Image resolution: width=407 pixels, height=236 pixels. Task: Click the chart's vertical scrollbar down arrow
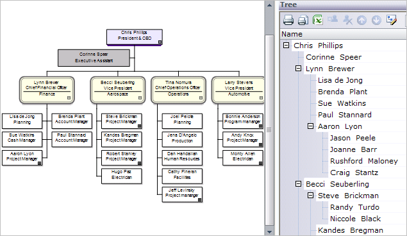click(269, 232)
